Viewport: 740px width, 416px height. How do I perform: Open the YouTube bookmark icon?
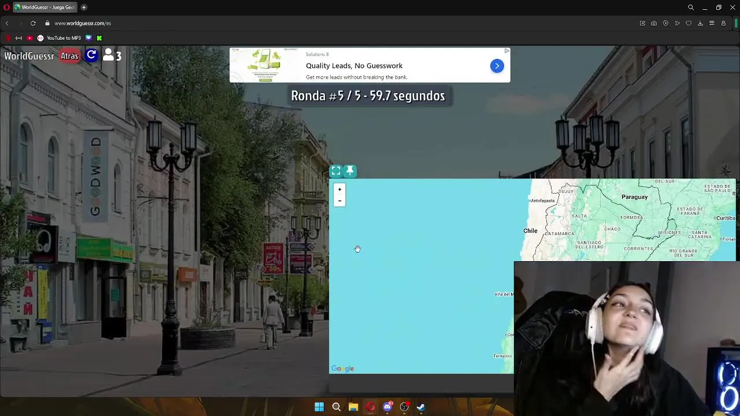[x=29, y=38]
